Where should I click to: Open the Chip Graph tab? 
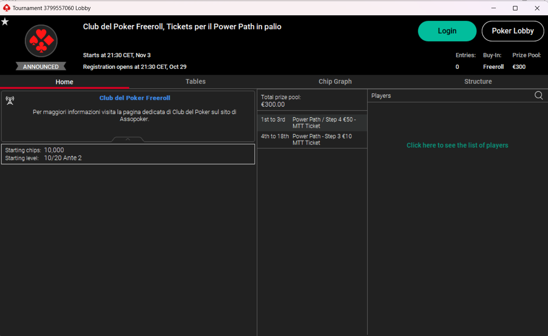coord(335,81)
